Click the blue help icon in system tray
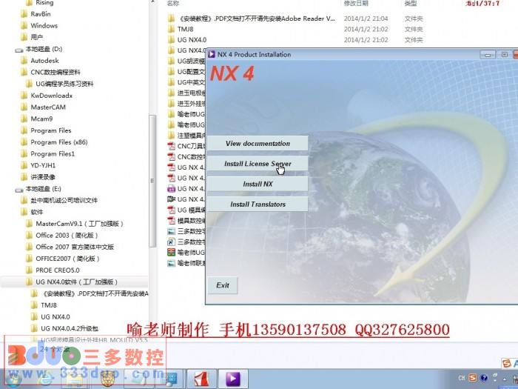Image resolution: width=518 pixels, height=389 pixels. click(484, 378)
